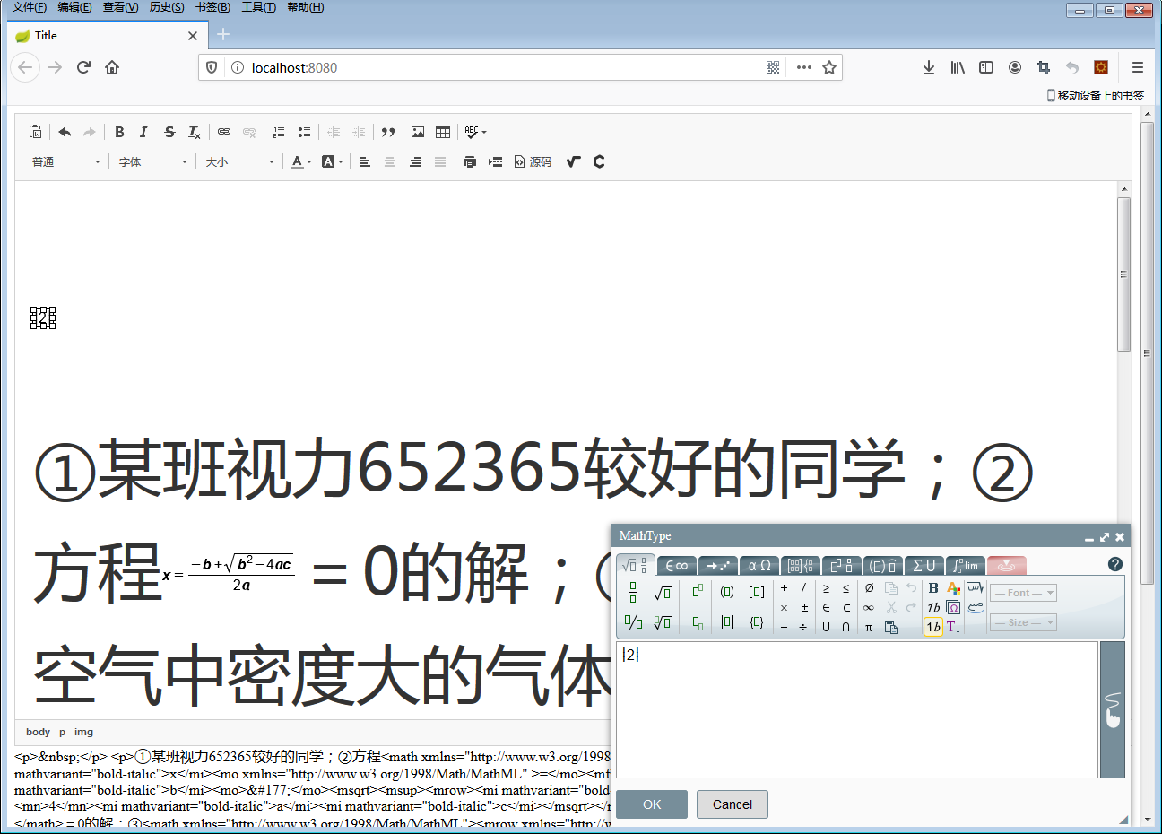This screenshot has width=1162, height=834.
Task: Dismiss MathType using the Cancel button
Action: pos(732,804)
